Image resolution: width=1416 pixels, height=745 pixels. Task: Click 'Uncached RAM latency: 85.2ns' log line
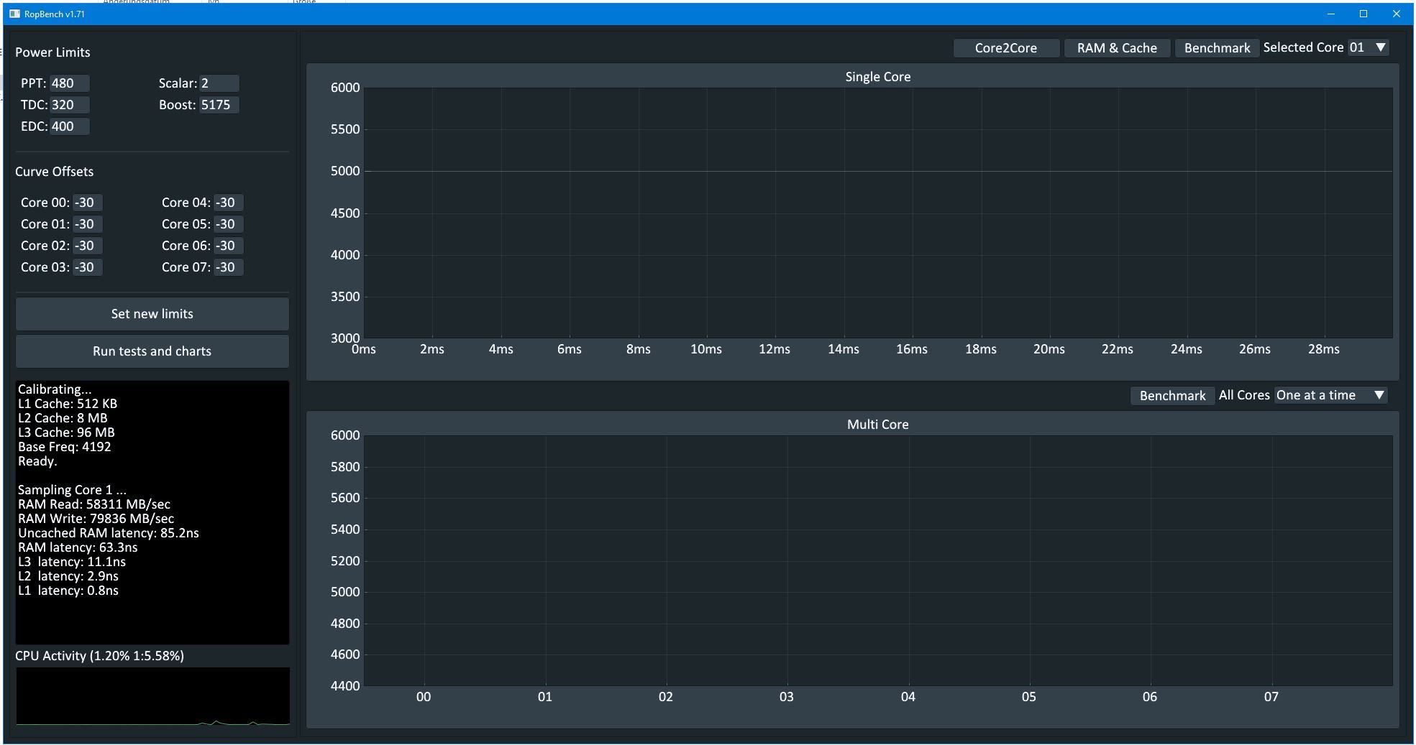click(x=109, y=533)
